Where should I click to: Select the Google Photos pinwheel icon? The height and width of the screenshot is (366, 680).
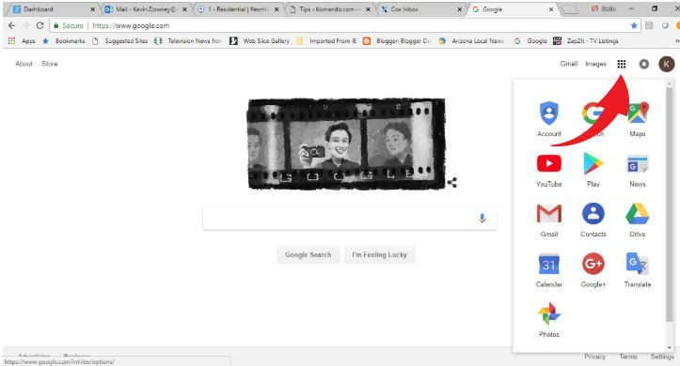549,314
